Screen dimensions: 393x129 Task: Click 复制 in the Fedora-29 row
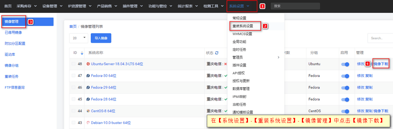369,88
